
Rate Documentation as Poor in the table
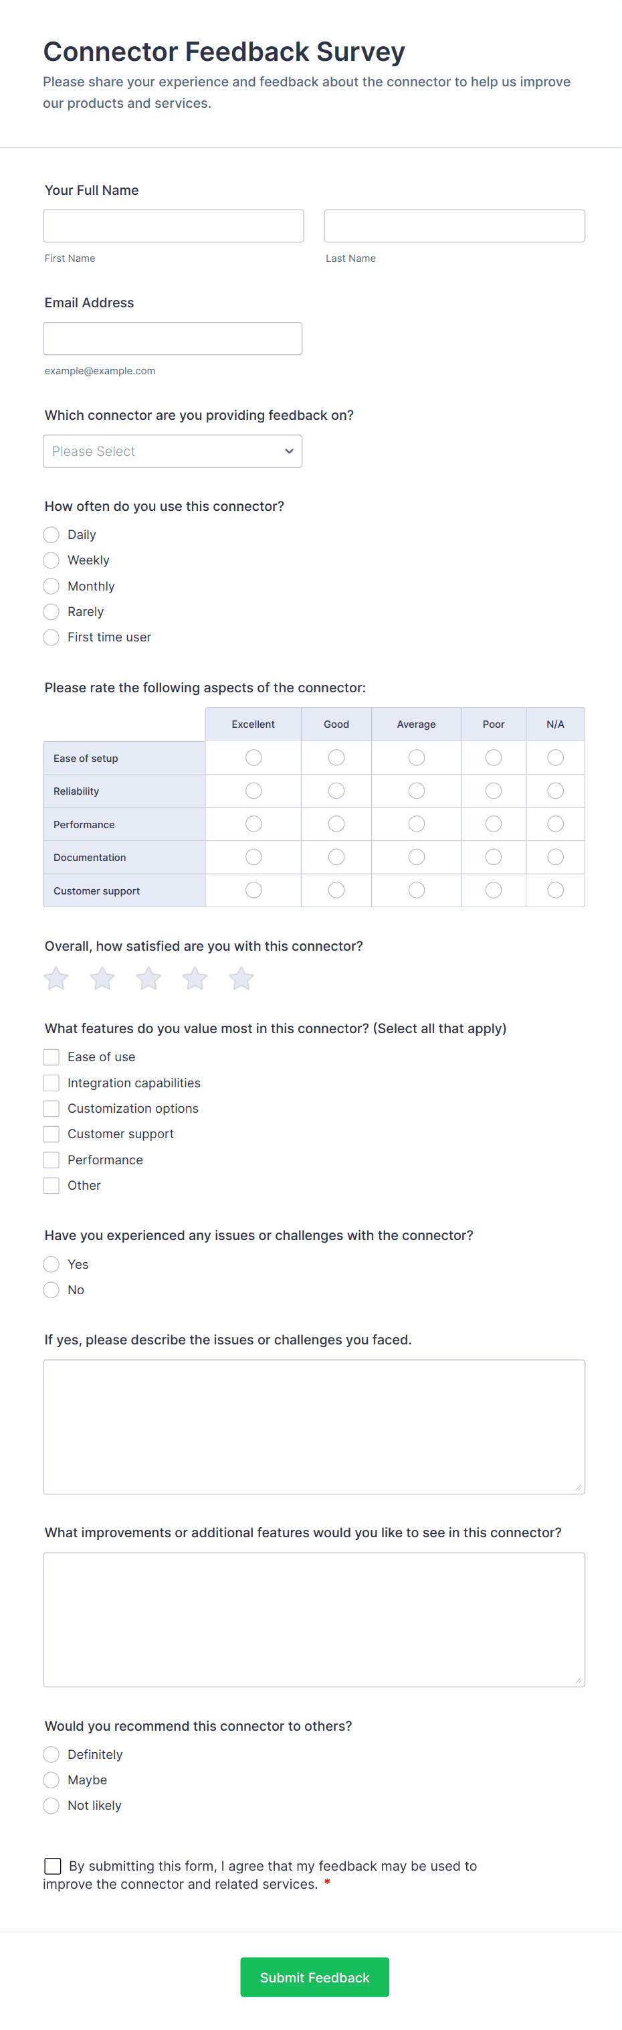(493, 856)
